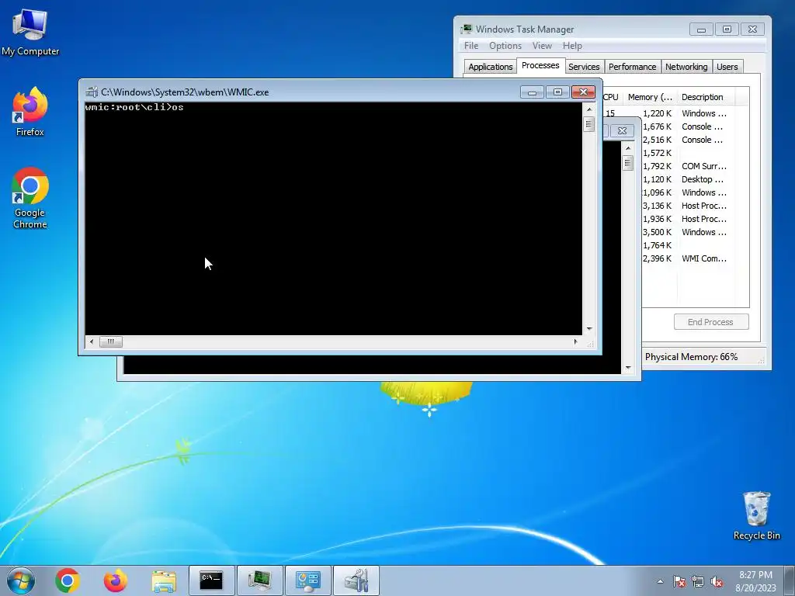Switch to the Users tab

[727, 67]
